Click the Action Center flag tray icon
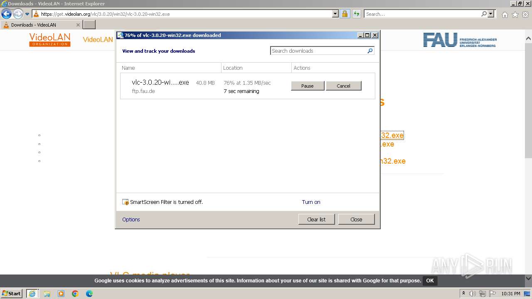The height and width of the screenshot is (299, 532). tap(493, 294)
